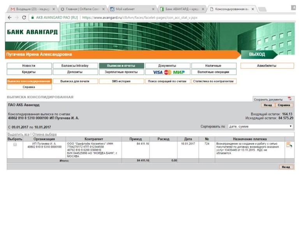
Task: Reload the page with browser refresh icon
Action: (24, 18)
